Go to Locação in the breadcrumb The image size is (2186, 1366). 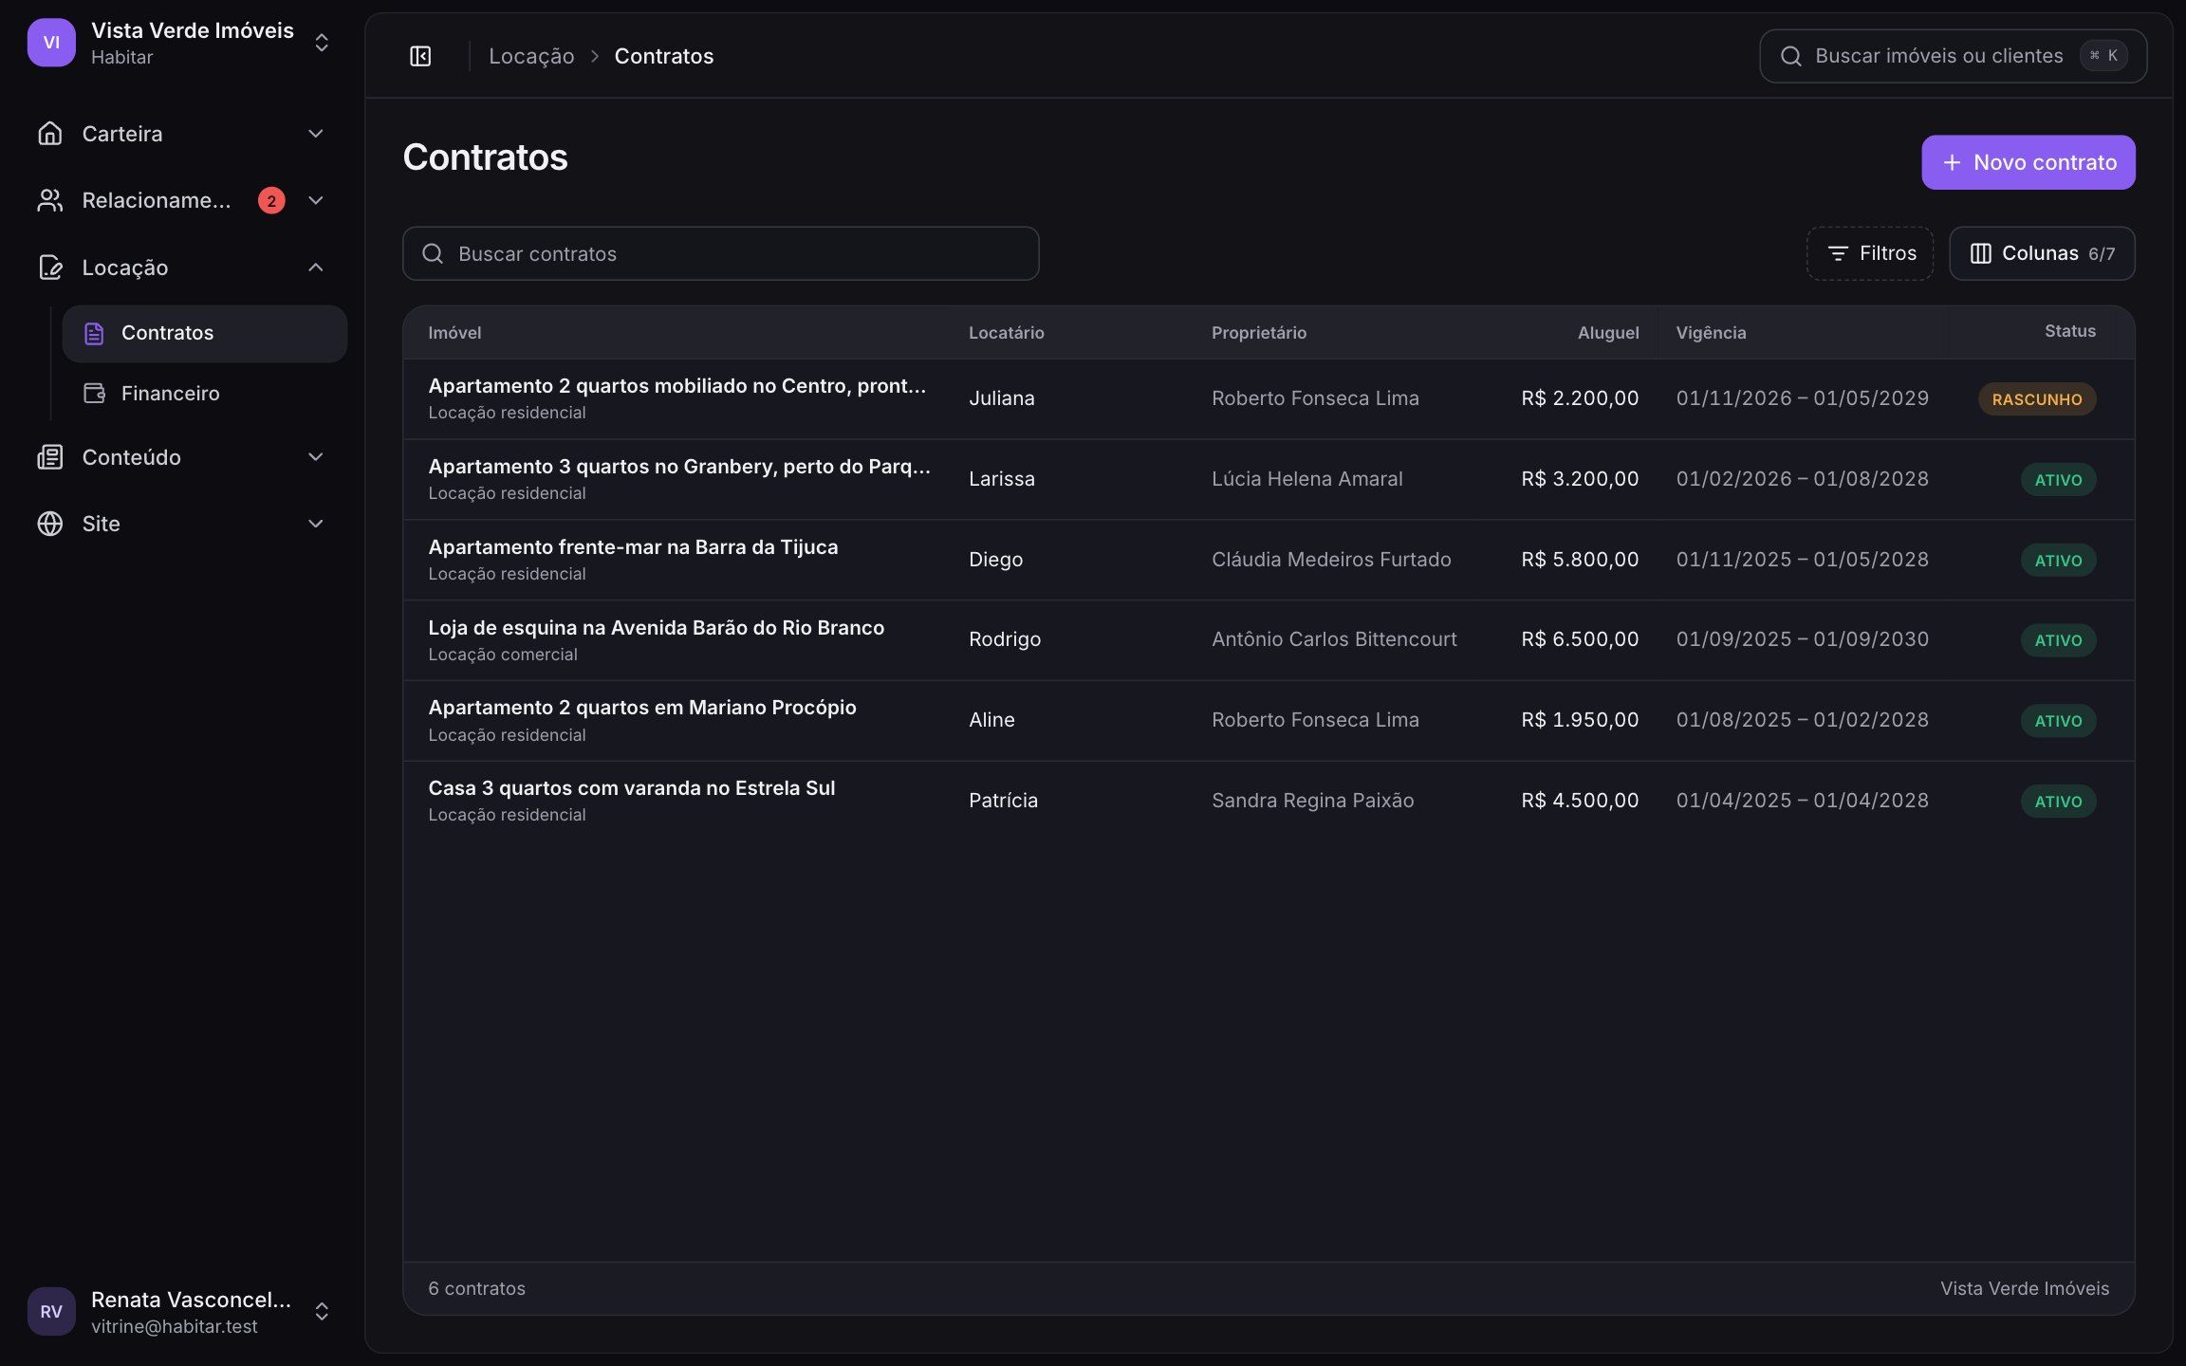coord(531,56)
